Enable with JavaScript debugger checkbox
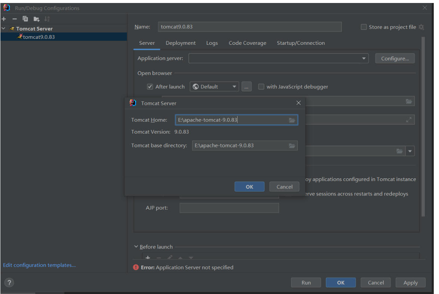Image resolution: width=439 pixels, height=294 pixels. tap(261, 87)
